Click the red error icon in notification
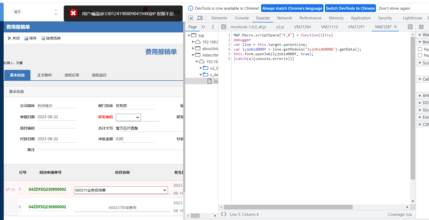 [73, 13]
